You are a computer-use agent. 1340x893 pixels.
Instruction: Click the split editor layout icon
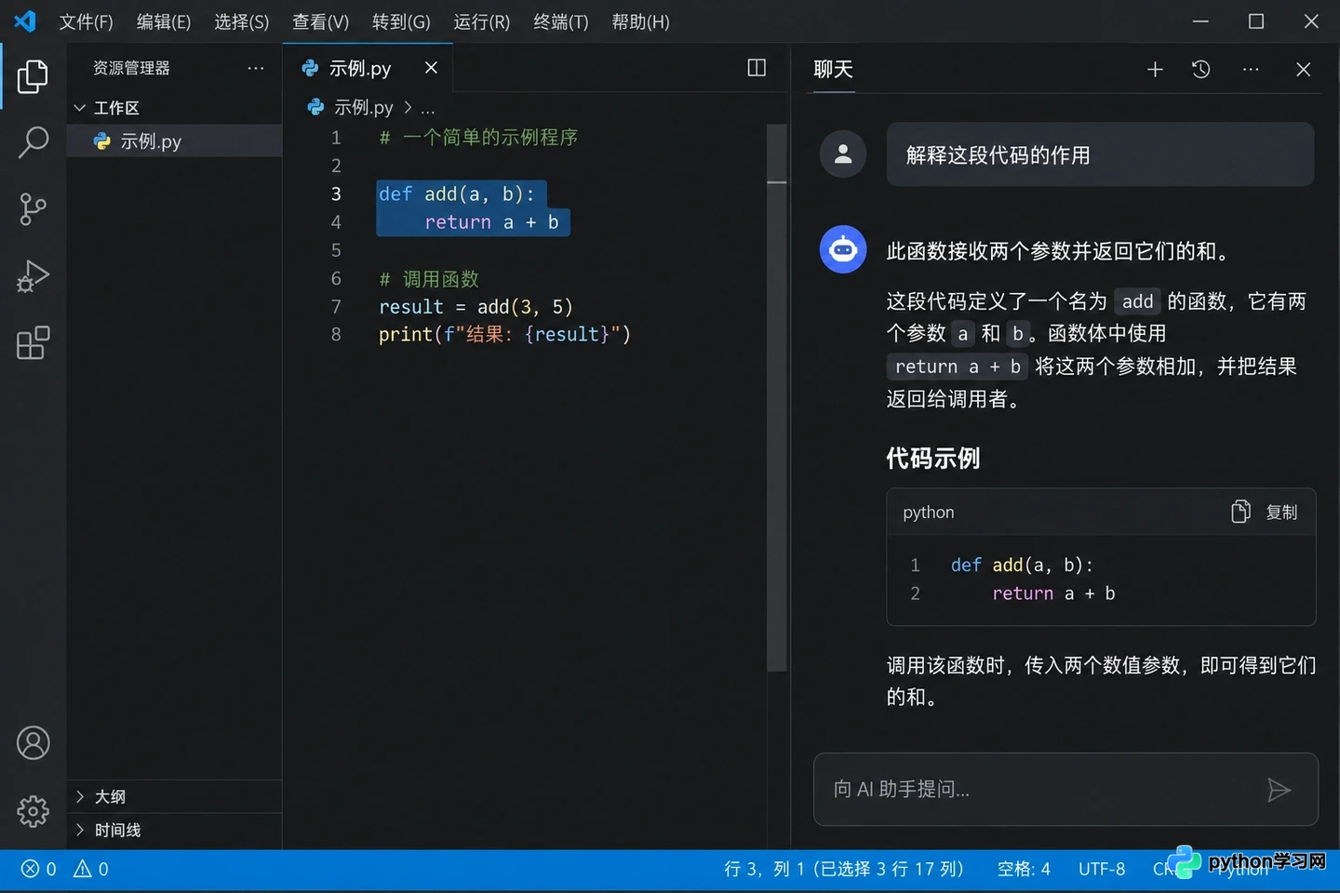pos(757,68)
